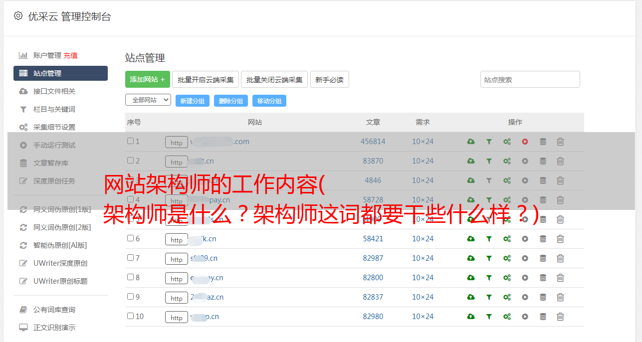The height and width of the screenshot is (342, 642).
Task: Click the cloud upload icon in row 8
Action: [x=471, y=278]
